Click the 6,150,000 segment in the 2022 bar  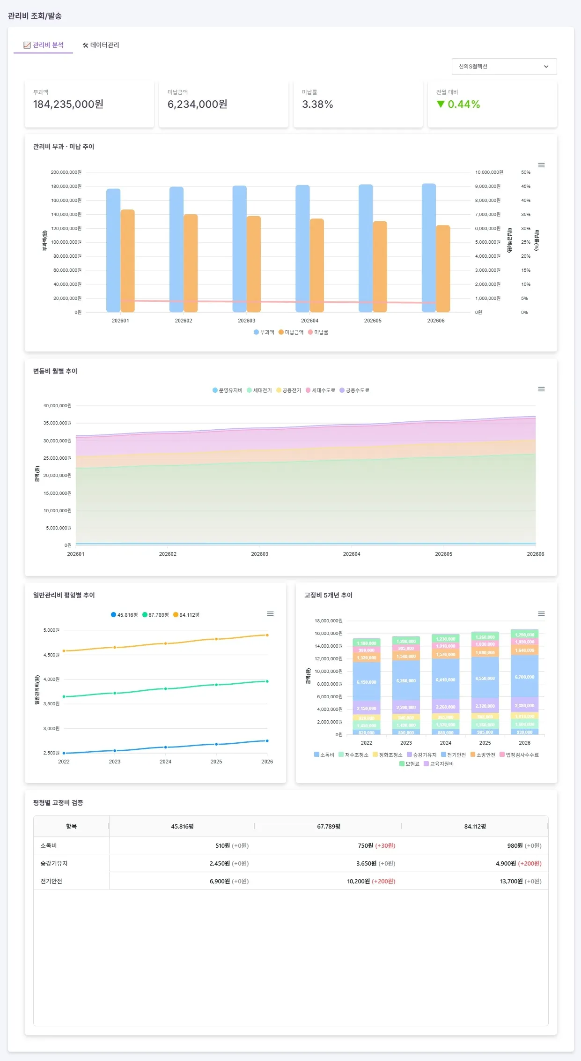[366, 682]
